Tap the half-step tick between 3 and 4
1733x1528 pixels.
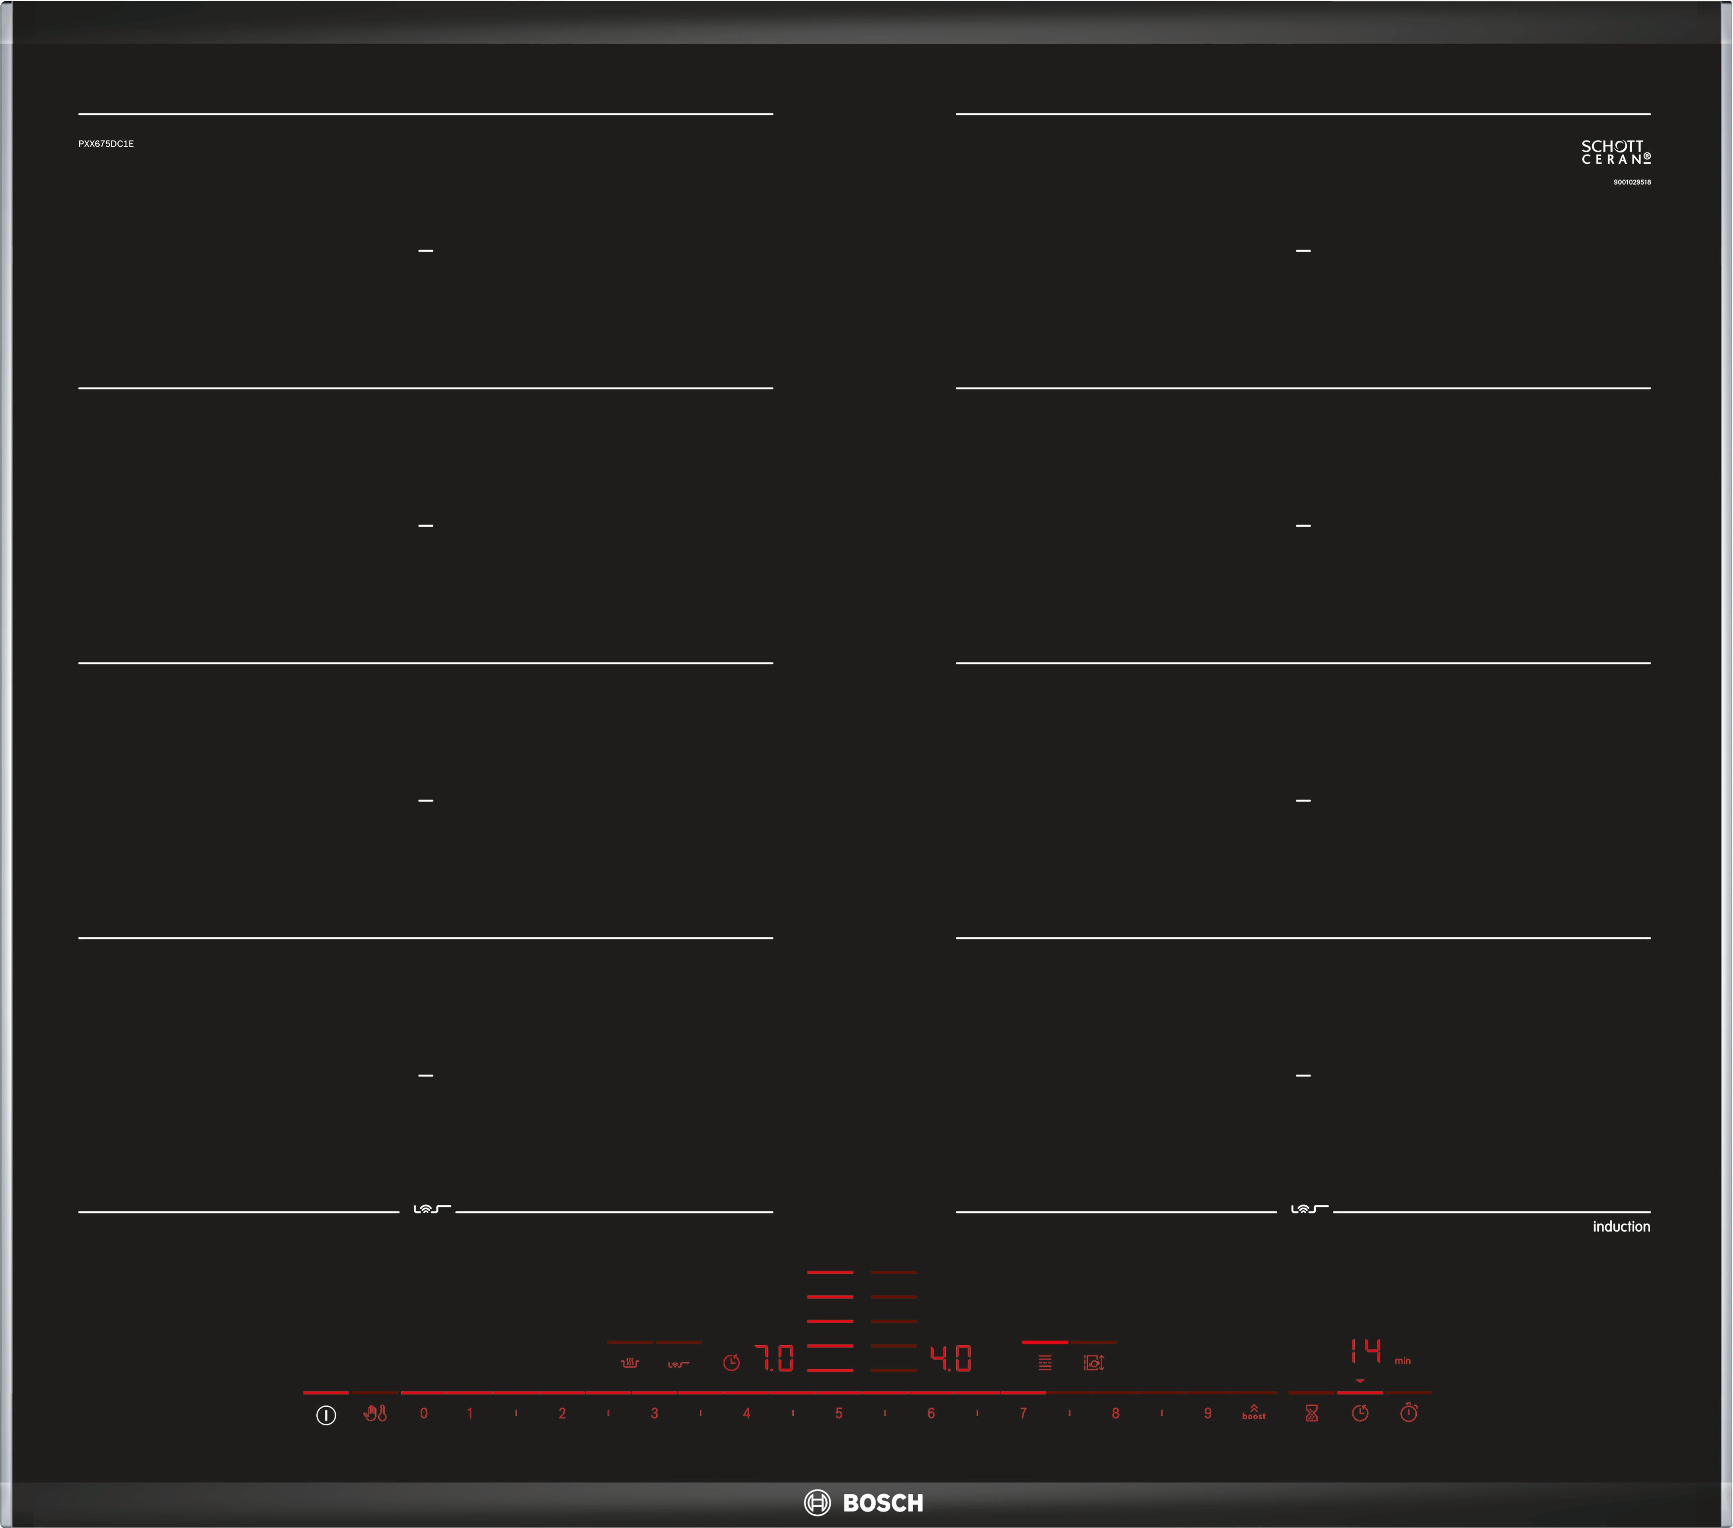click(700, 1413)
